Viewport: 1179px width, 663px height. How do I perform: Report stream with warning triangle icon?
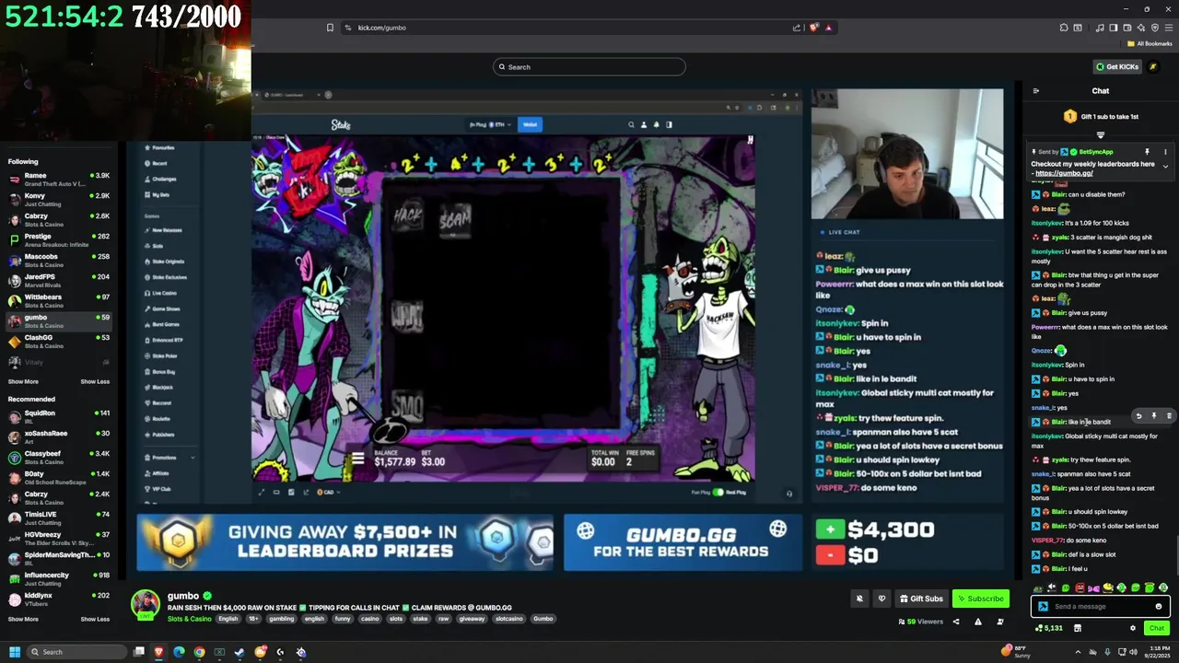point(978,622)
